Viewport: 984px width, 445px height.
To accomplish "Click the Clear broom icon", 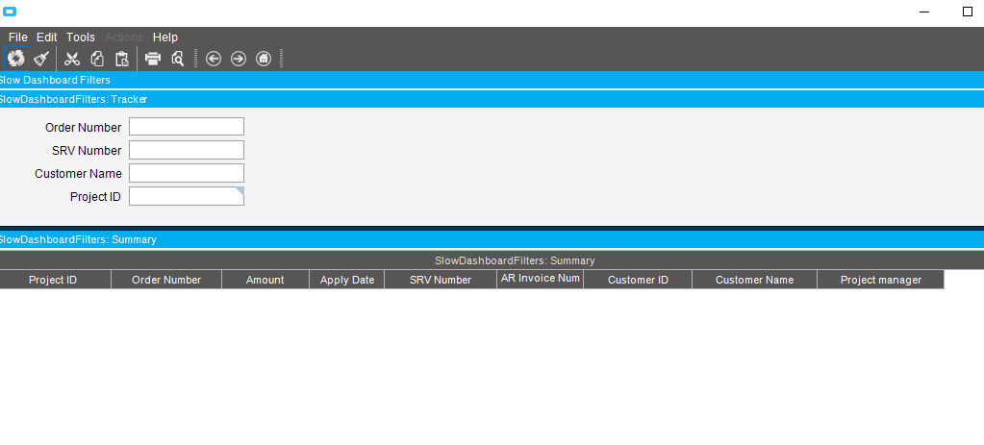I will (x=41, y=59).
